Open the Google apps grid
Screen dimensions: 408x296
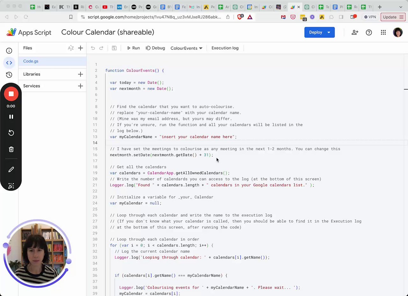tap(383, 32)
